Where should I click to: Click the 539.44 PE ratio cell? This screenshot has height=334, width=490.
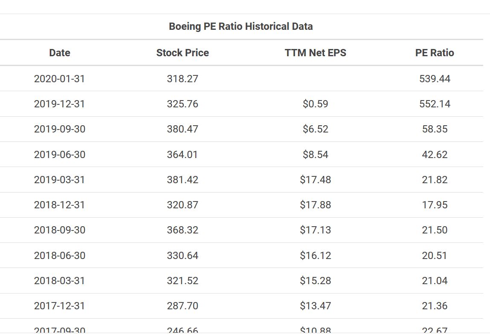tap(435, 79)
